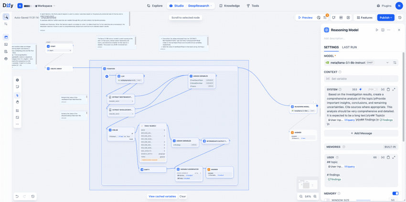Image resolution: width=406 pixels, height=202 pixels.
Task: Zoom out the canvas
Action: (301, 196)
